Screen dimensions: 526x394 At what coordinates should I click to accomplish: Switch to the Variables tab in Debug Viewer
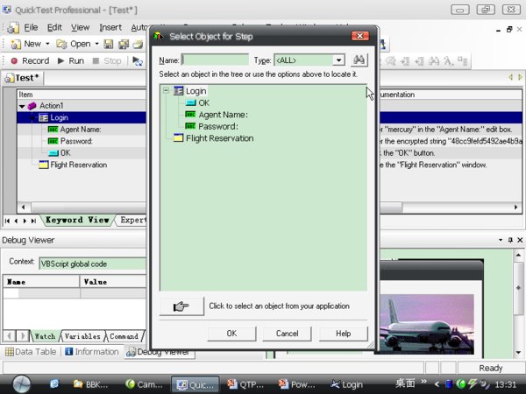coord(82,336)
